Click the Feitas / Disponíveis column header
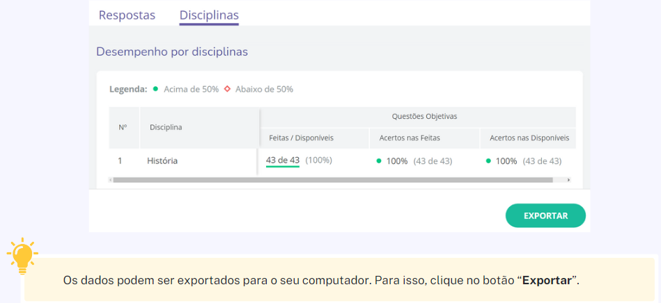The image size is (661, 303). tap(301, 138)
